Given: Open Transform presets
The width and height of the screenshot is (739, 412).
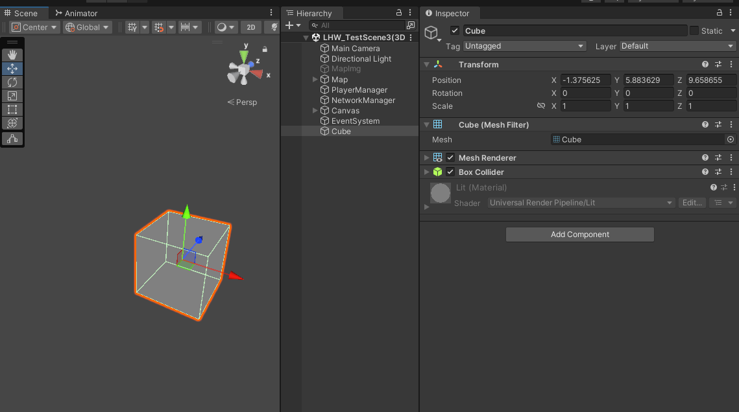Looking at the screenshot, I should (718, 64).
